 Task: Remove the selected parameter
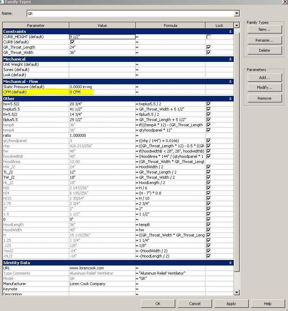coord(264,98)
